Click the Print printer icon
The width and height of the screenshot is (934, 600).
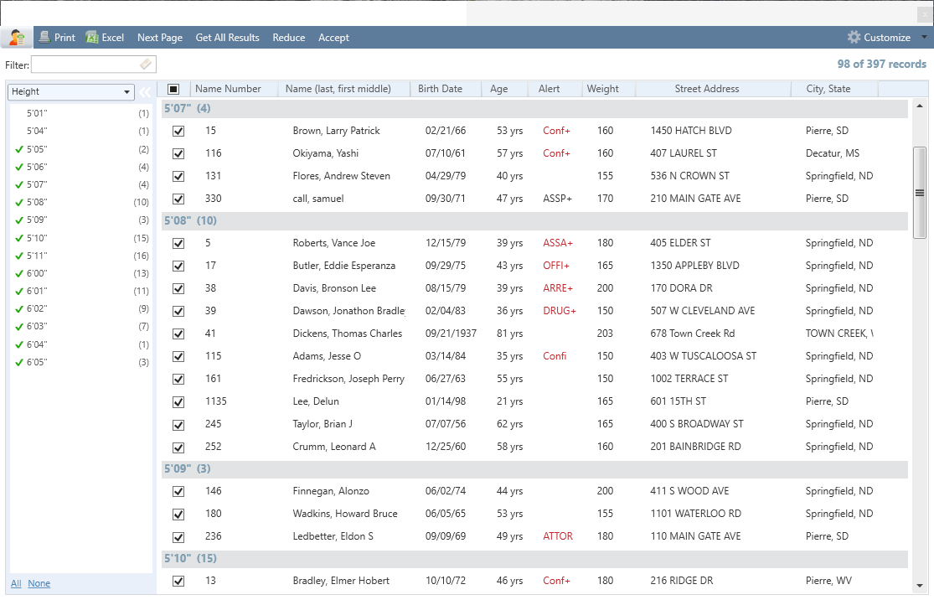44,37
